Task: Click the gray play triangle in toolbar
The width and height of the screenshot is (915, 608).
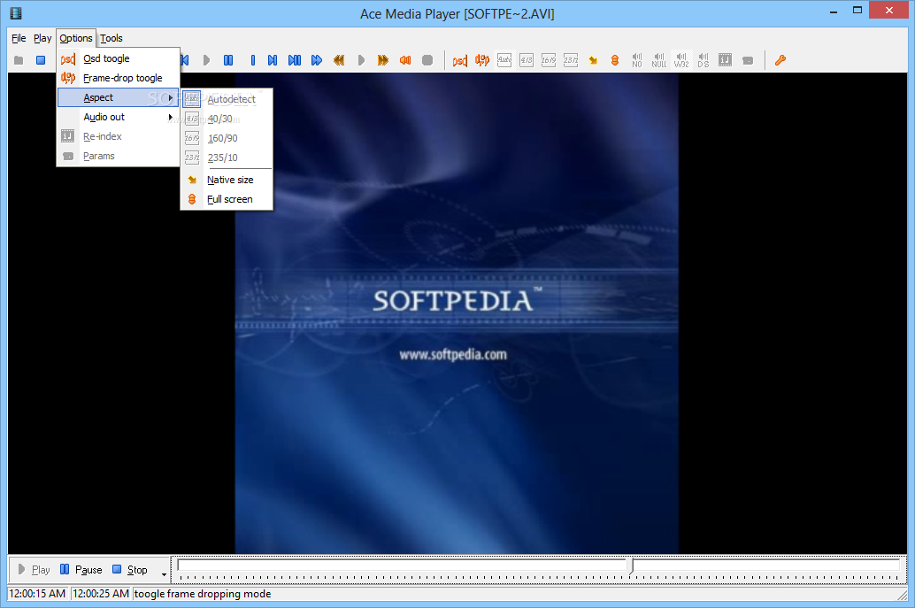Action: [206, 60]
